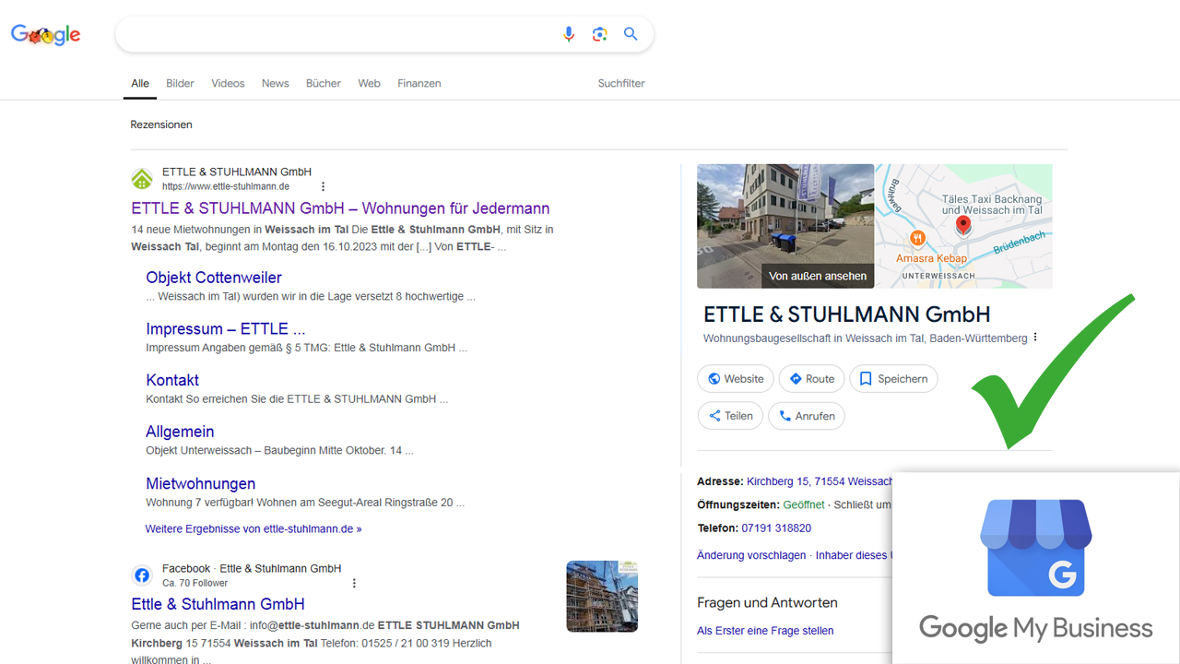Open the Suchfilter options
Viewport: 1180px width, 664px height.
pos(621,83)
